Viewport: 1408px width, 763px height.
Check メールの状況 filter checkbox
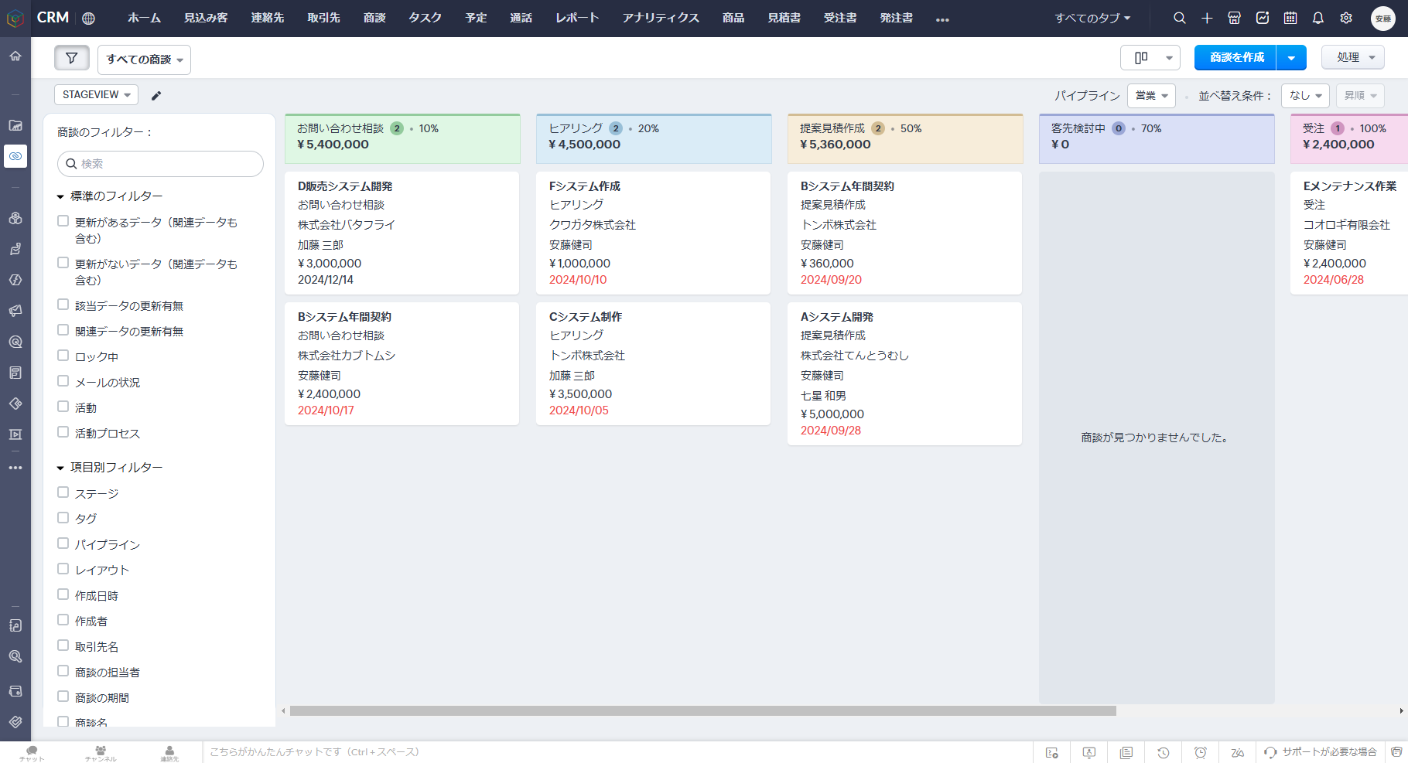pyautogui.click(x=63, y=381)
